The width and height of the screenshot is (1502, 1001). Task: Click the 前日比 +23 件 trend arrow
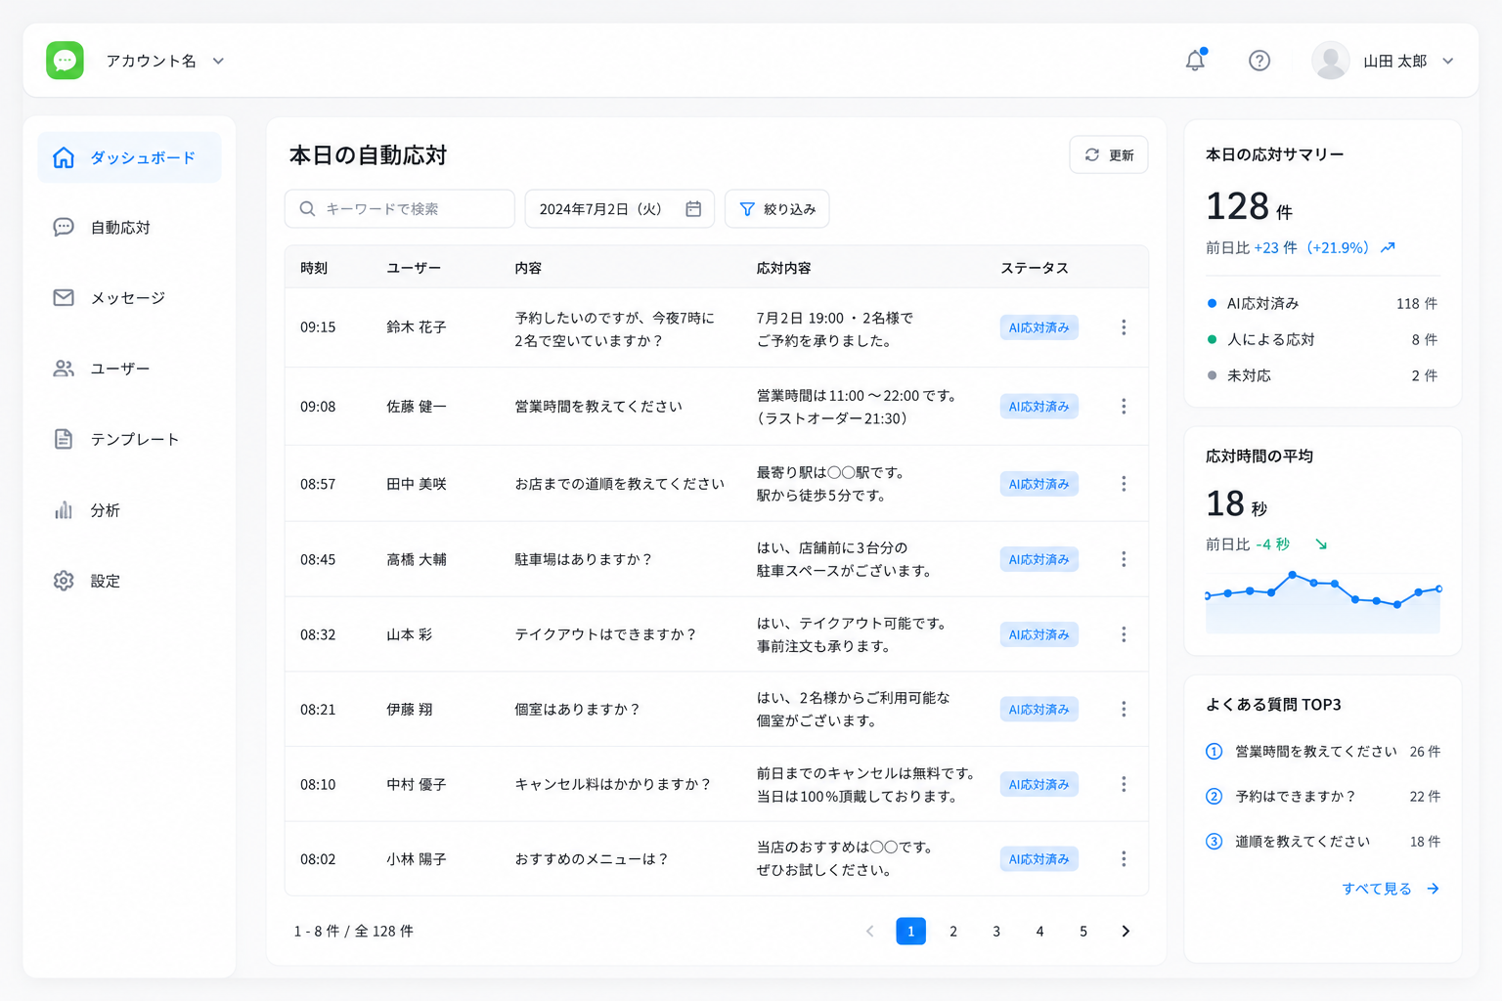coord(1388,248)
